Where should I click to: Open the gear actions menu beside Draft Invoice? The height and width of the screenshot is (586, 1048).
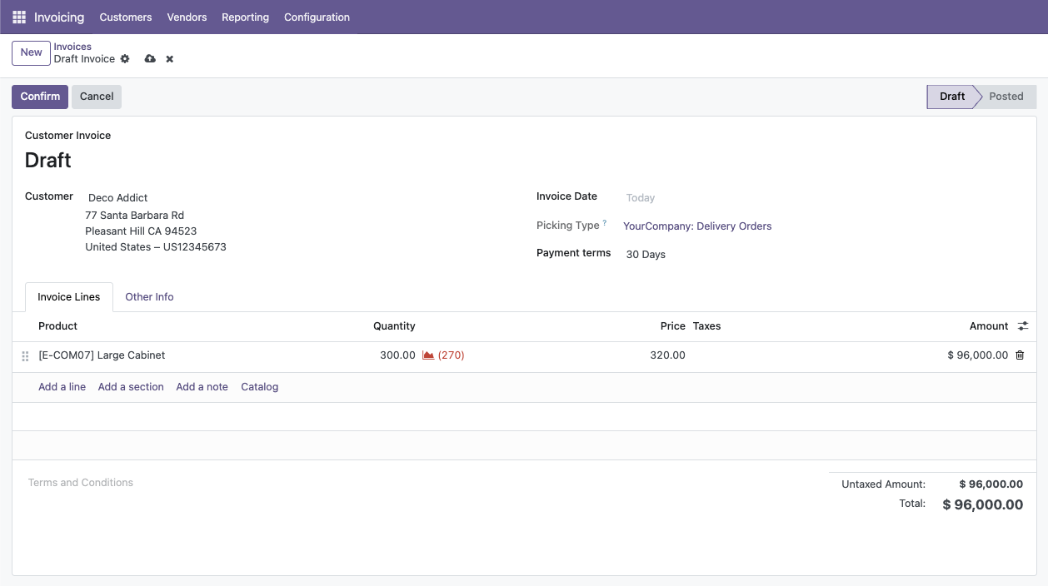[125, 59]
